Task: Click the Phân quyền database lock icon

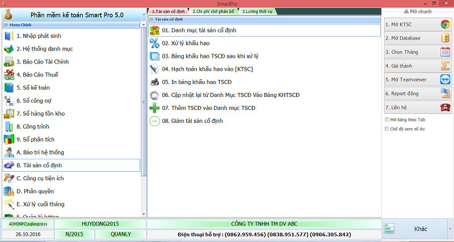Action: pyautogui.click(x=9, y=191)
